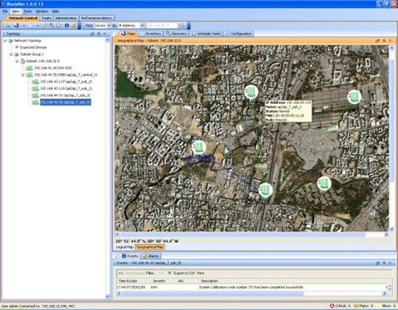The image size is (398, 310).
Task: Open the Configuration tab
Action: pyautogui.click(x=238, y=33)
